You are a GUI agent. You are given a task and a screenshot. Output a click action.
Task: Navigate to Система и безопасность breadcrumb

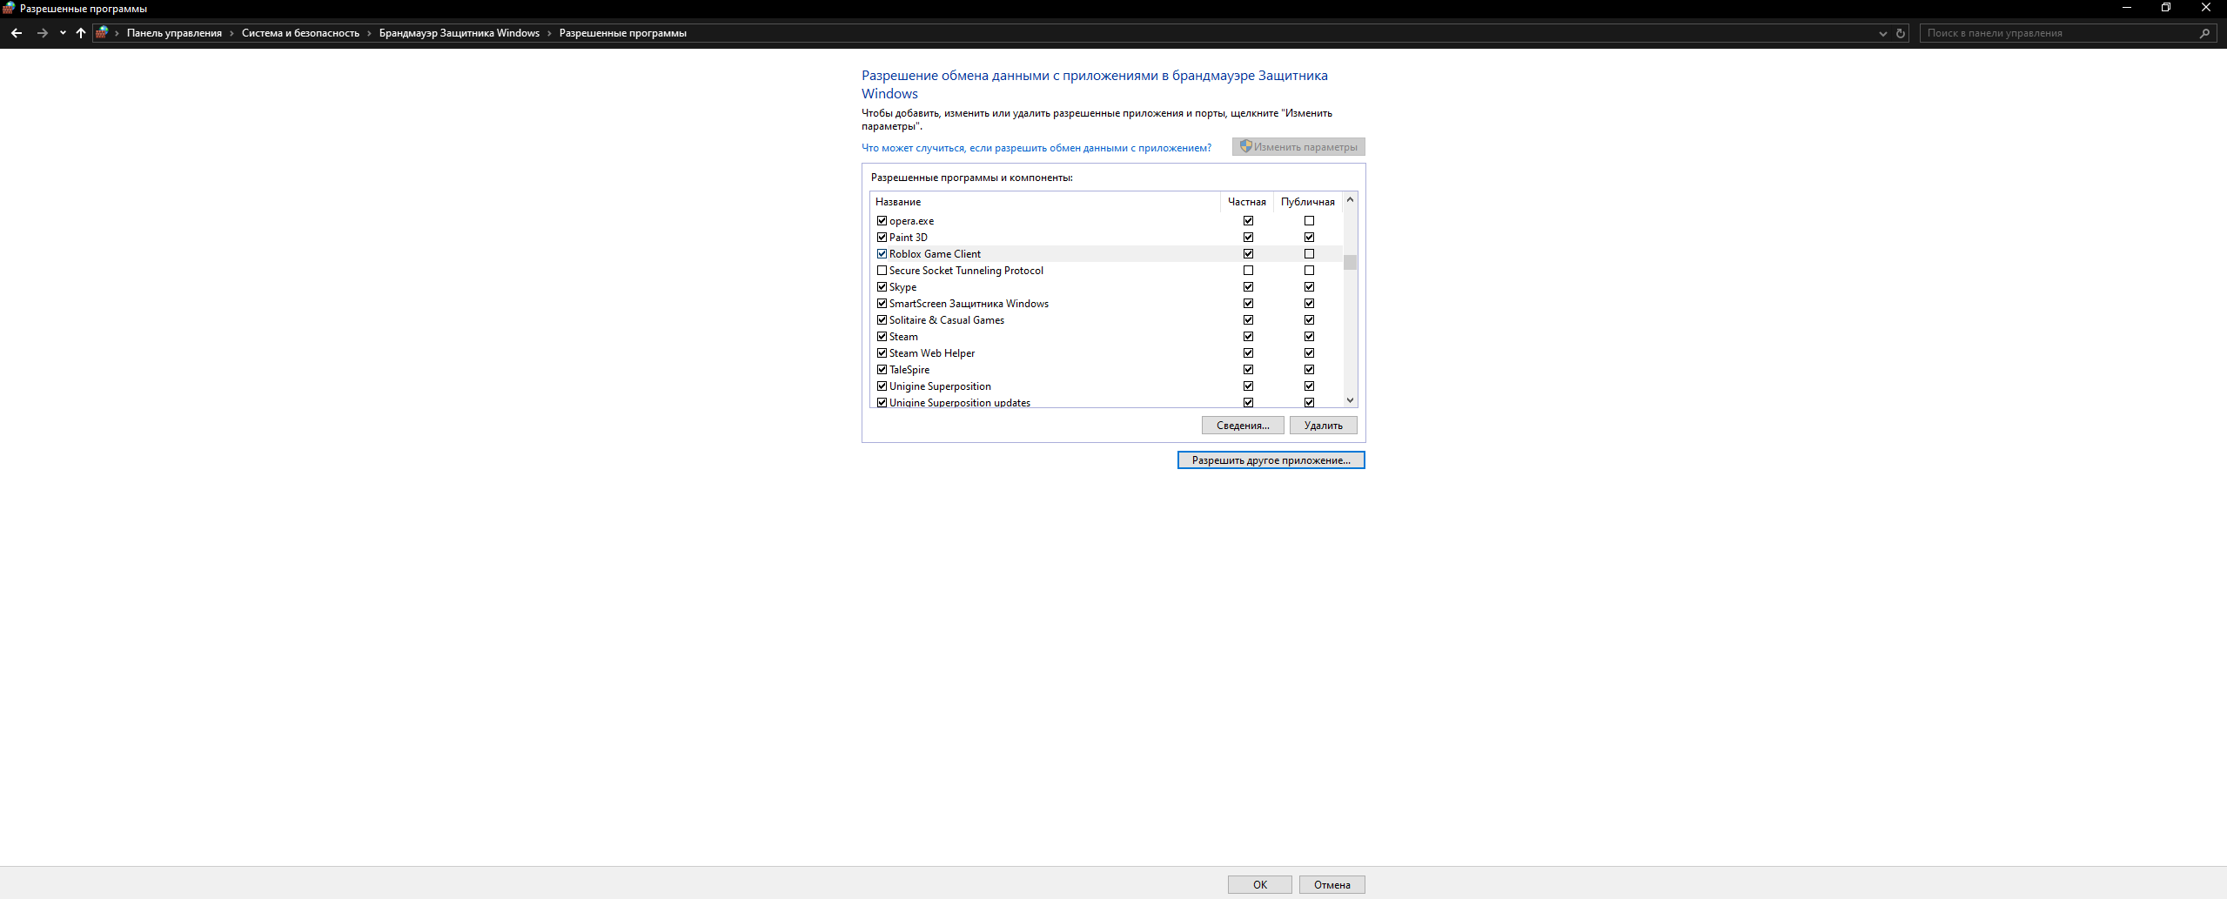click(300, 33)
